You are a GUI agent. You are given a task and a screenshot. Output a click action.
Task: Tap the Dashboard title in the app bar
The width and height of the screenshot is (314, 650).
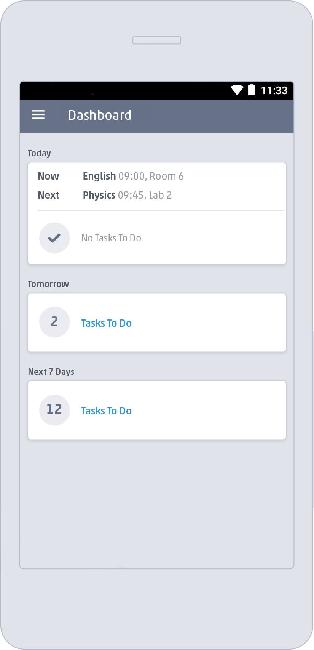100,115
